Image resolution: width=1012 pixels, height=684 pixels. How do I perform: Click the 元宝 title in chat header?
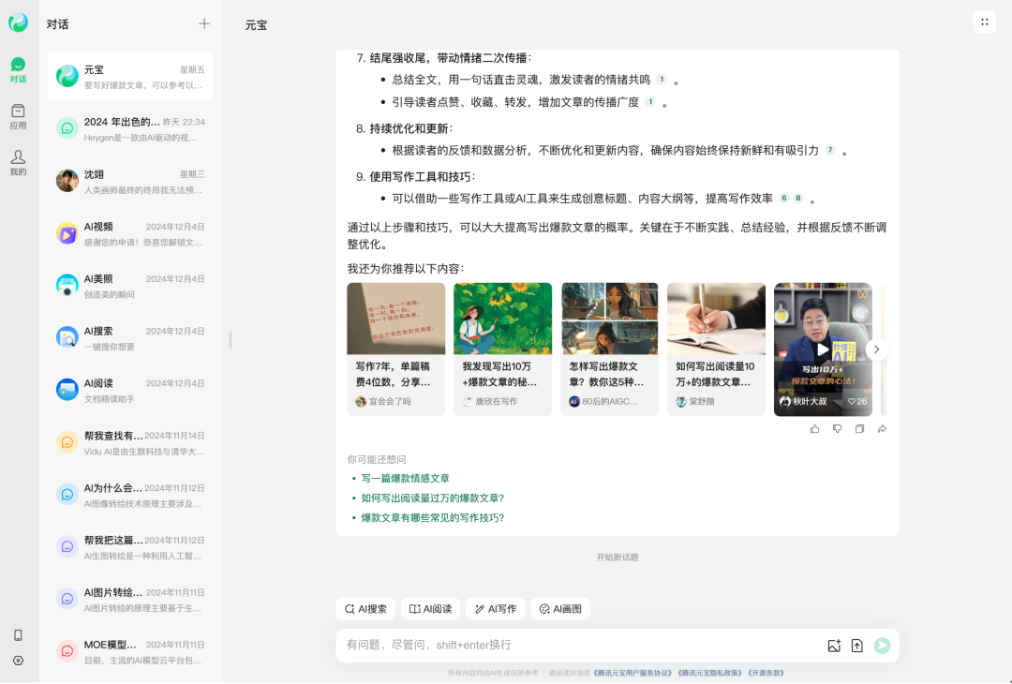click(x=256, y=25)
